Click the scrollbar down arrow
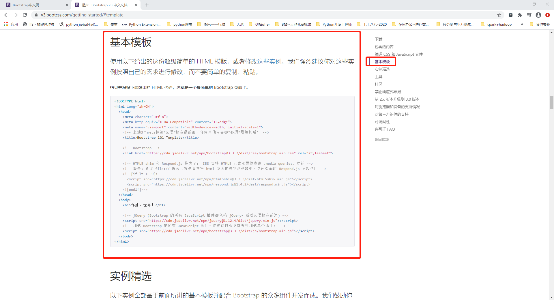This screenshot has width=554, height=300. [551, 297]
